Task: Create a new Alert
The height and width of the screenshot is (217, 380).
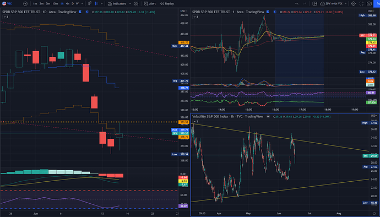Action: click(150, 4)
